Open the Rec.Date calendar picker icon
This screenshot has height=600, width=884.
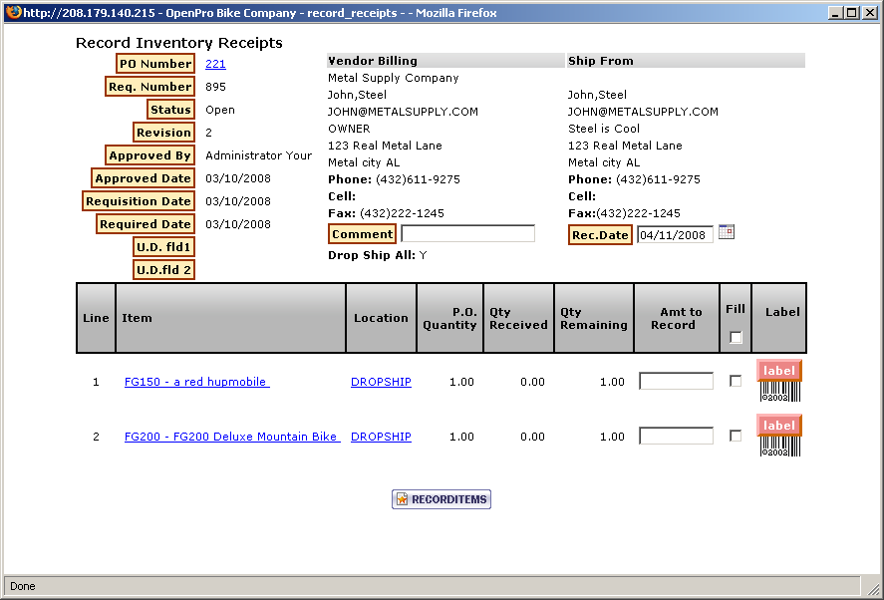click(x=727, y=232)
